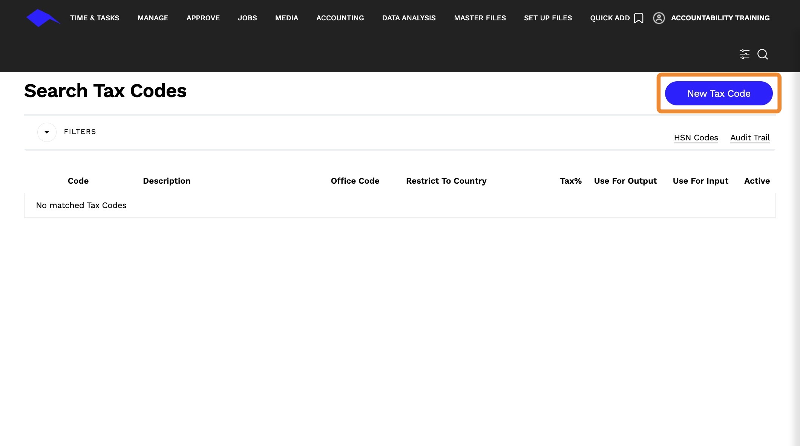Screen dimensions: 800x446
Task: Open the HSN Codes link
Action: [x=696, y=138]
